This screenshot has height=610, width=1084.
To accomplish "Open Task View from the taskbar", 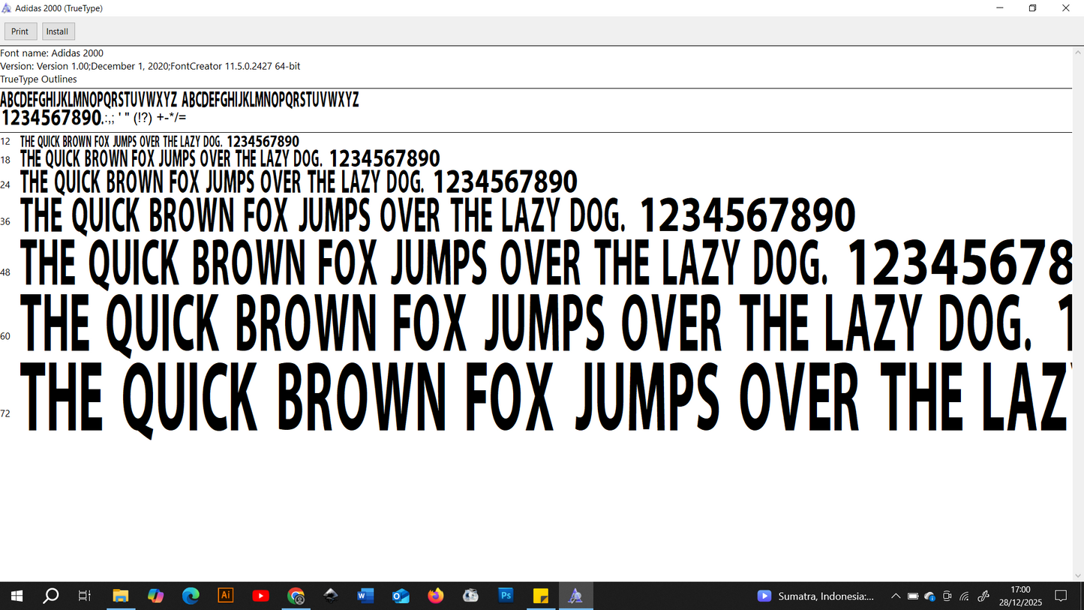I will tap(85, 596).
